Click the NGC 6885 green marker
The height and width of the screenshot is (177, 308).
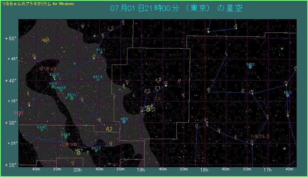65,137
